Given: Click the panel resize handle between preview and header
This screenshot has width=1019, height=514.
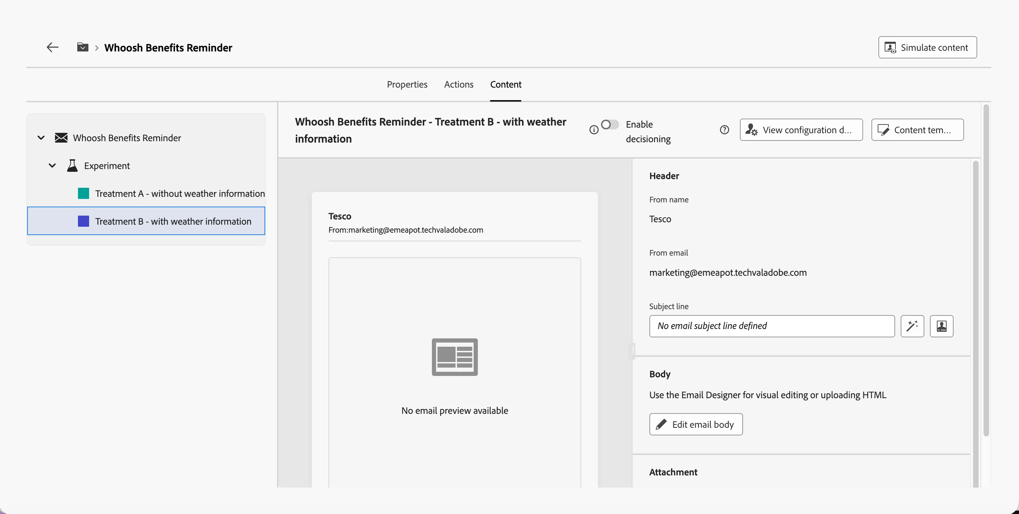Looking at the screenshot, I should tap(632, 351).
